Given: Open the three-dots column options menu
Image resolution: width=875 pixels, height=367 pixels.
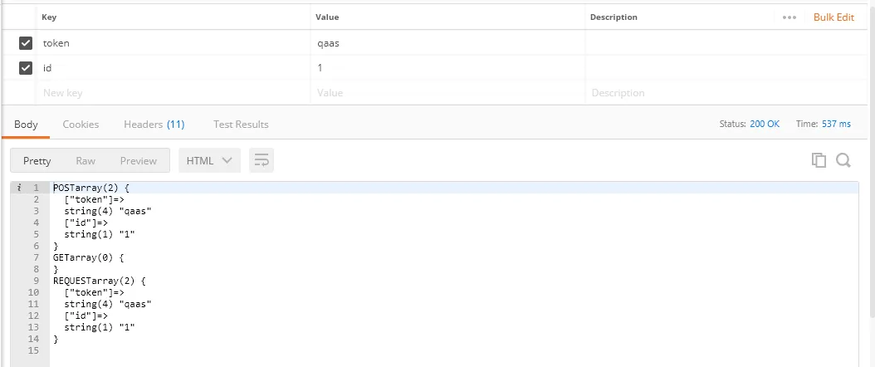Looking at the screenshot, I should (x=789, y=17).
